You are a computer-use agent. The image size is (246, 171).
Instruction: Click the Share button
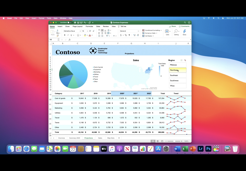[172, 26]
